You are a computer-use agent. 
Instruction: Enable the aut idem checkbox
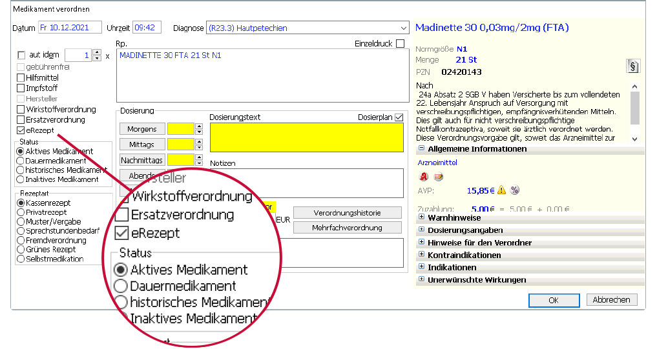coord(21,55)
